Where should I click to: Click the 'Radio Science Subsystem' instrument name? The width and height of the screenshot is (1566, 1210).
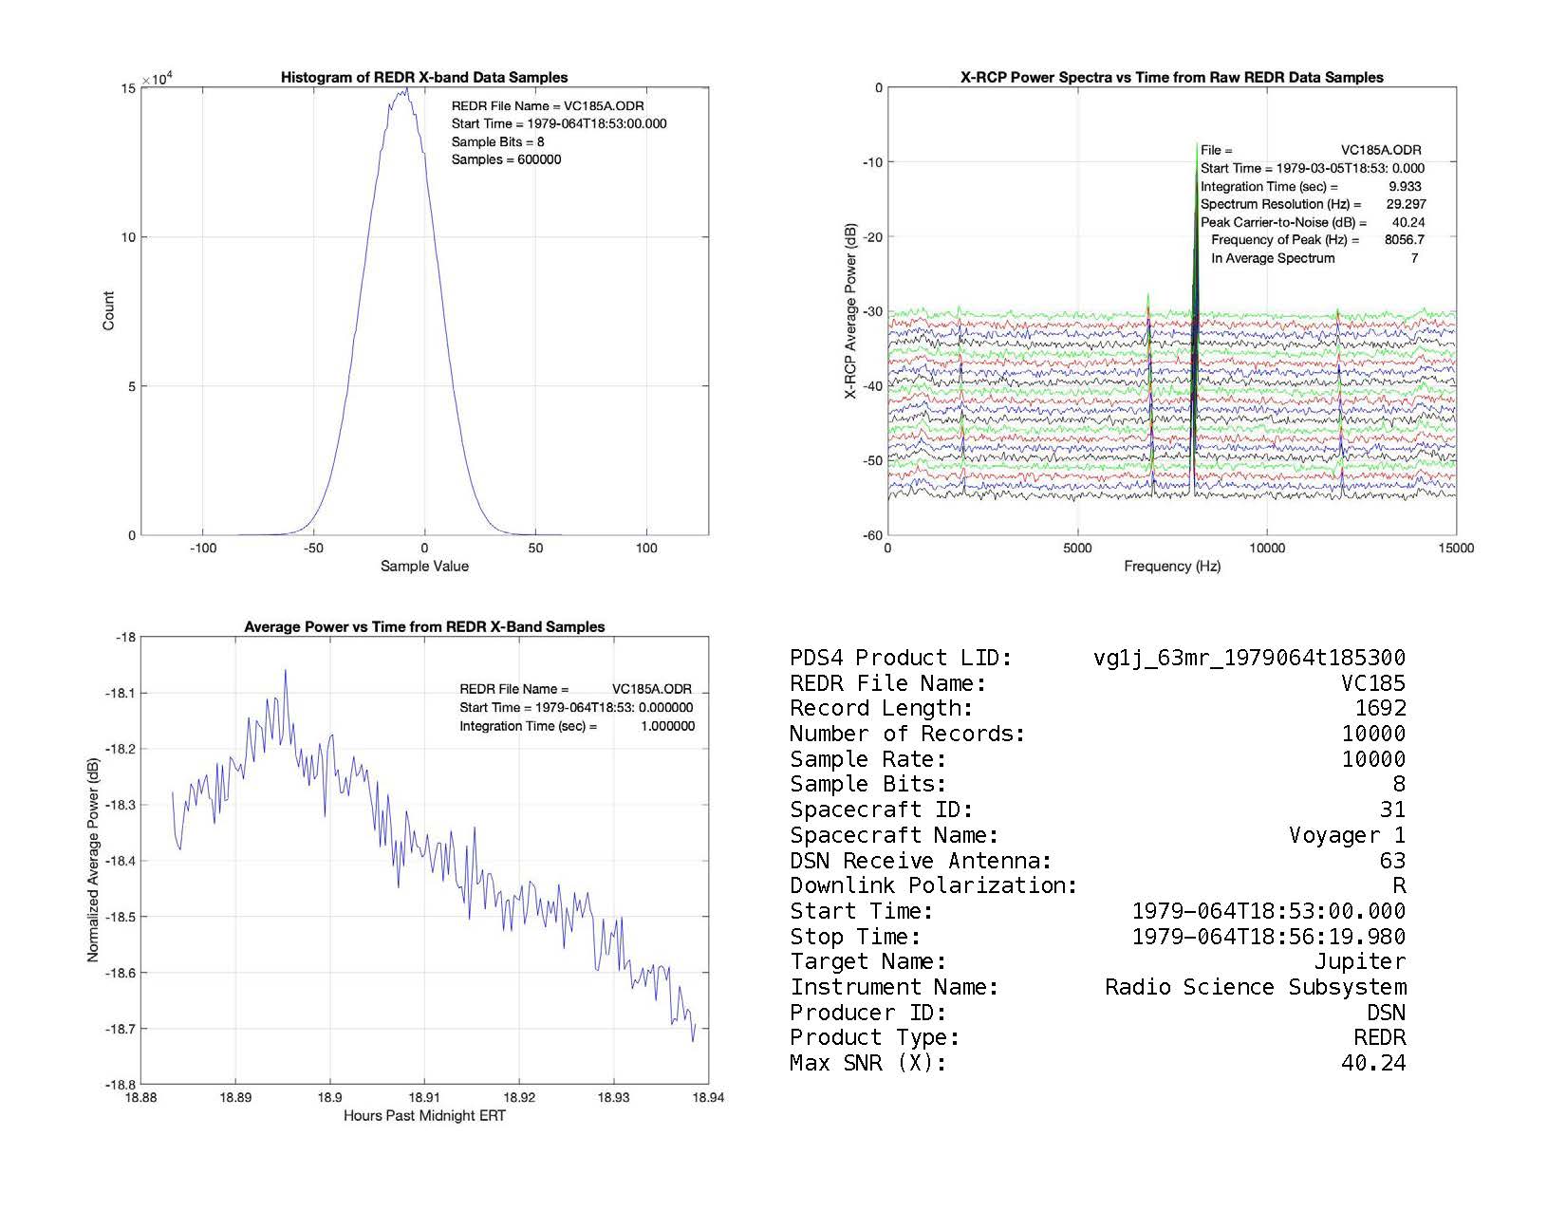pyautogui.click(x=1255, y=987)
